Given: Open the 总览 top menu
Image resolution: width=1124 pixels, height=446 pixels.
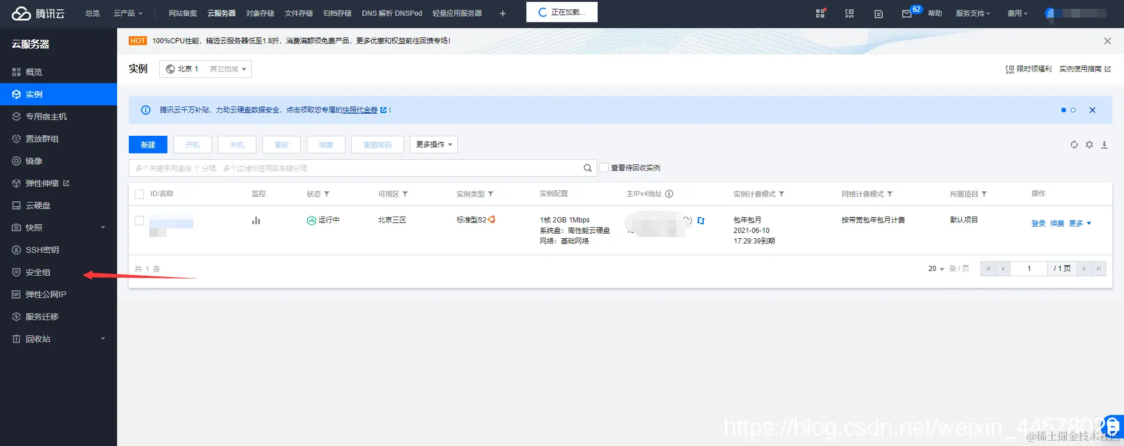Looking at the screenshot, I should point(92,13).
